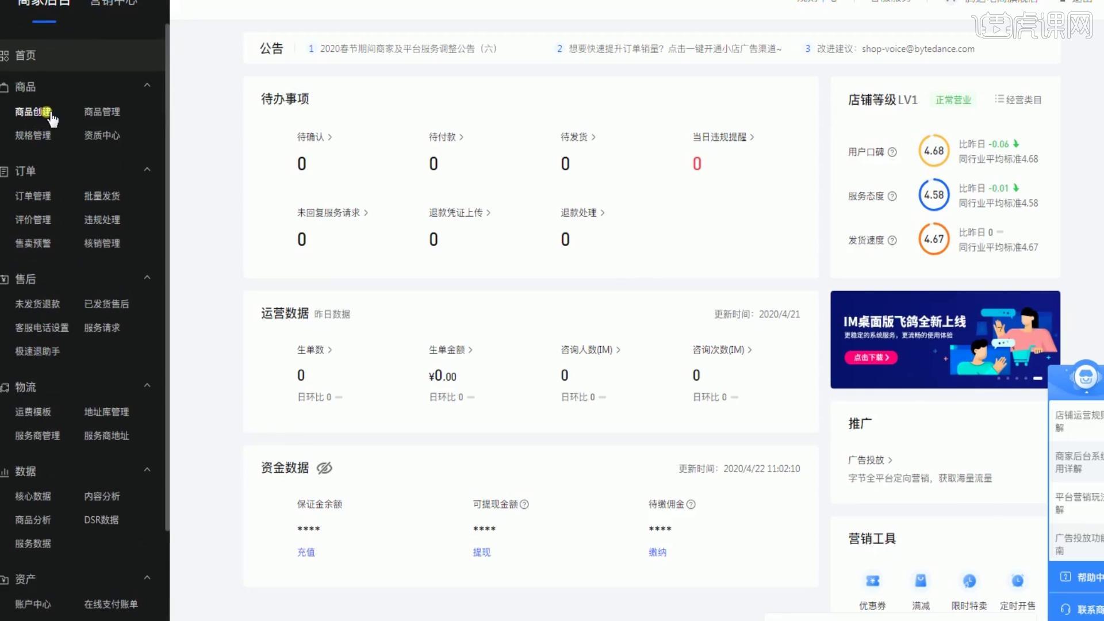
Task: Open 规格管理 menu item
Action: pos(33,135)
